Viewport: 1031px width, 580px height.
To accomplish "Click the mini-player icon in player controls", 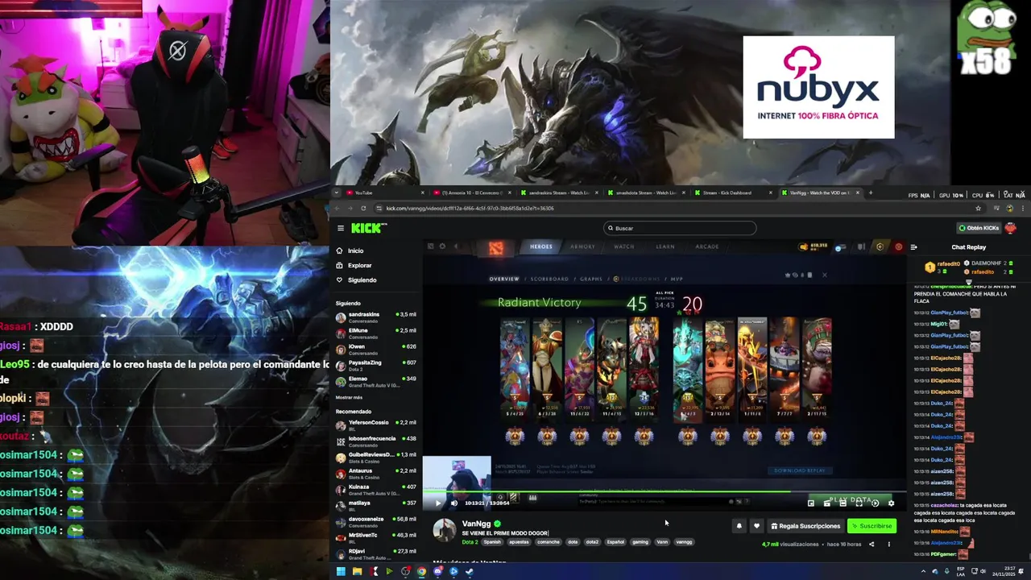I will tap(811, 503).
